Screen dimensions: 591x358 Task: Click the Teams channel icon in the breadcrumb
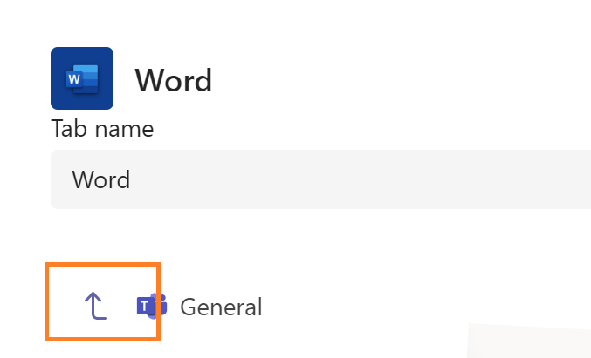151,306
